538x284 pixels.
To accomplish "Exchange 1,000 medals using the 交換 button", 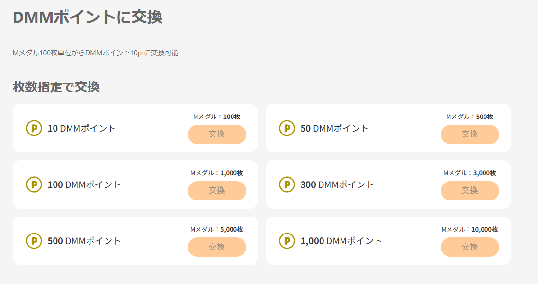I will (216, 190).
